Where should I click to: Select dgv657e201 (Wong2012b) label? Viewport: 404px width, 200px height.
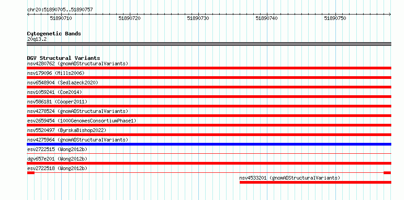[57, 159]
